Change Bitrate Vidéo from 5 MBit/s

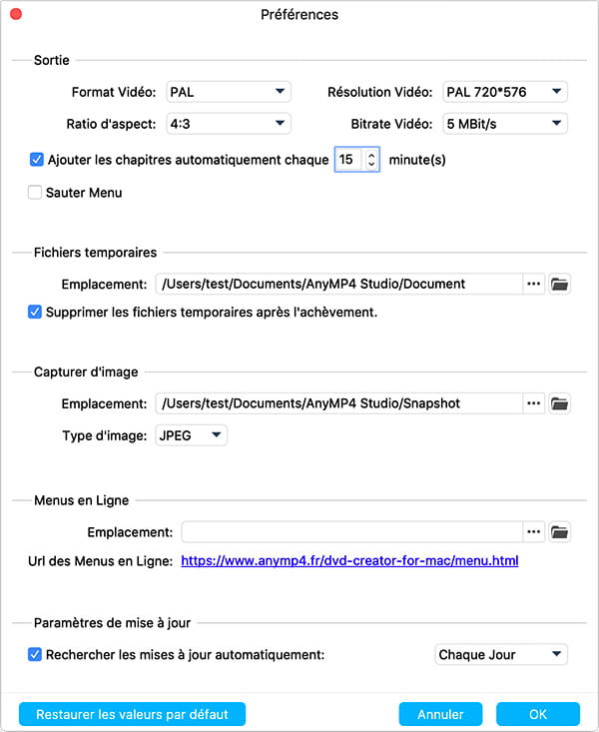point(504,124)
